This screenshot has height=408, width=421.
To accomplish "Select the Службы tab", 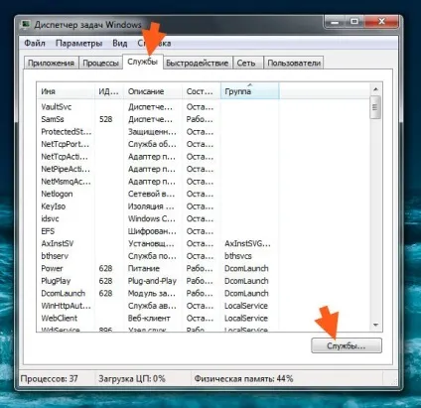I will [x=143, y=62].
